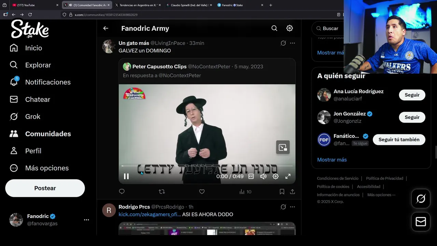Open floating Grok button
Viewport: 437px width, 246px height.
pyautogui.click(x=421, y=199)
